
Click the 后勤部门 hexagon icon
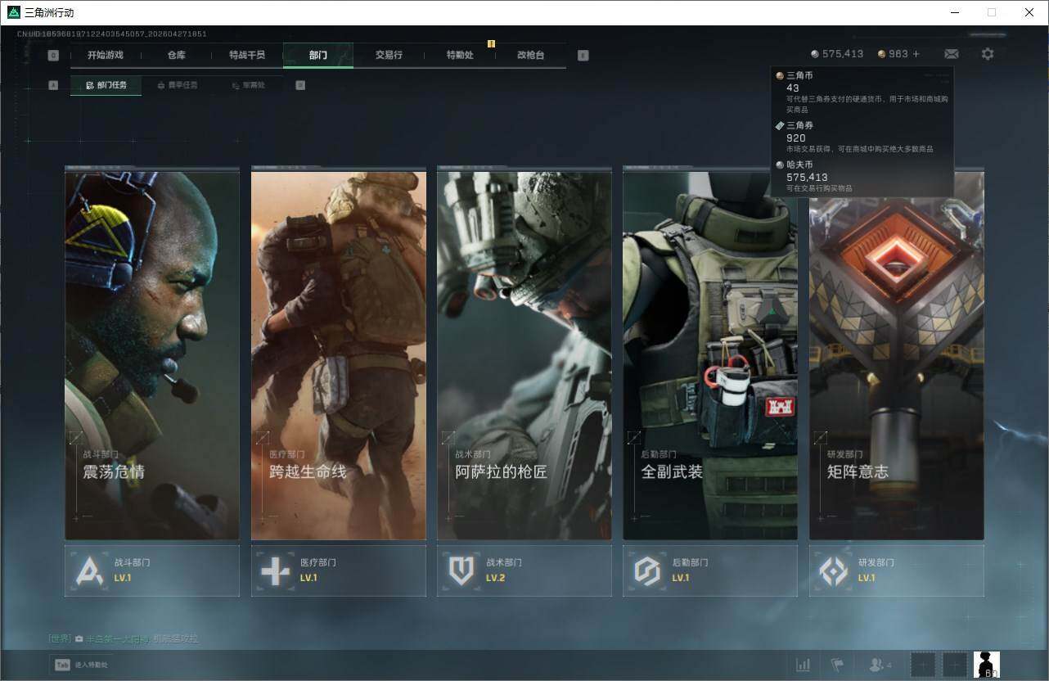[x=647, y=571]
